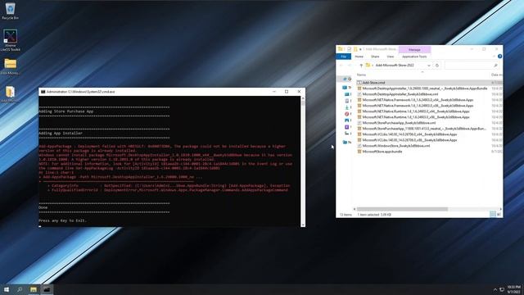Open taskbar Search magnifier
This screenshot has width=524, height=295.
20,289
